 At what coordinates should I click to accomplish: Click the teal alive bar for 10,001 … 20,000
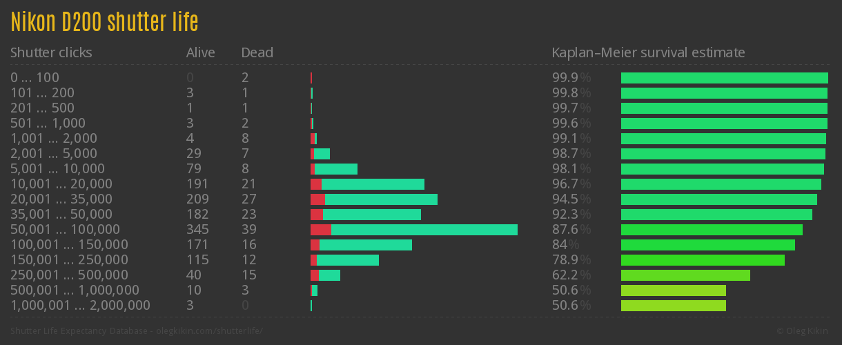tap(373, 184)
